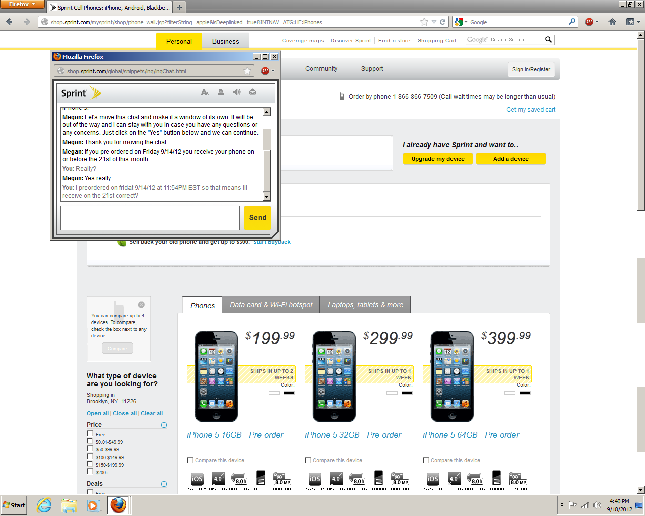This screenshot has height=516, width=645.
Task: Click Firefox taskbar button
Action: click(118, 505)
